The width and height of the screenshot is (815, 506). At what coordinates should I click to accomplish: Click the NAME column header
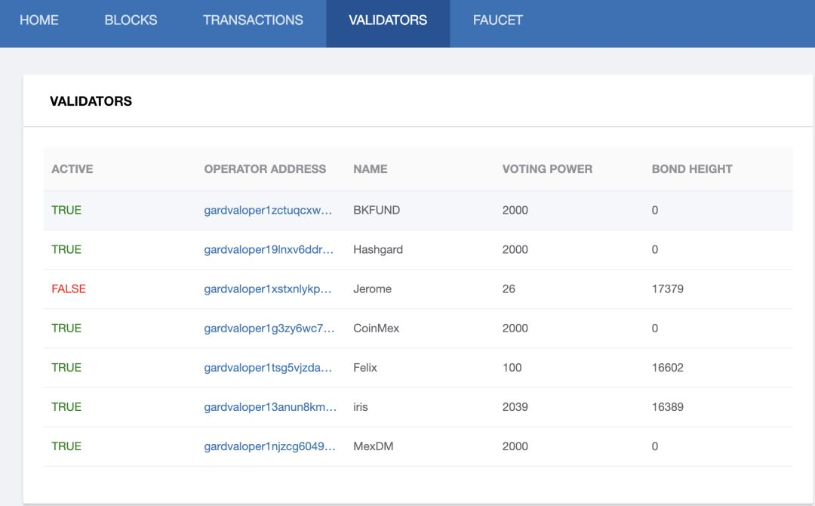370,169
